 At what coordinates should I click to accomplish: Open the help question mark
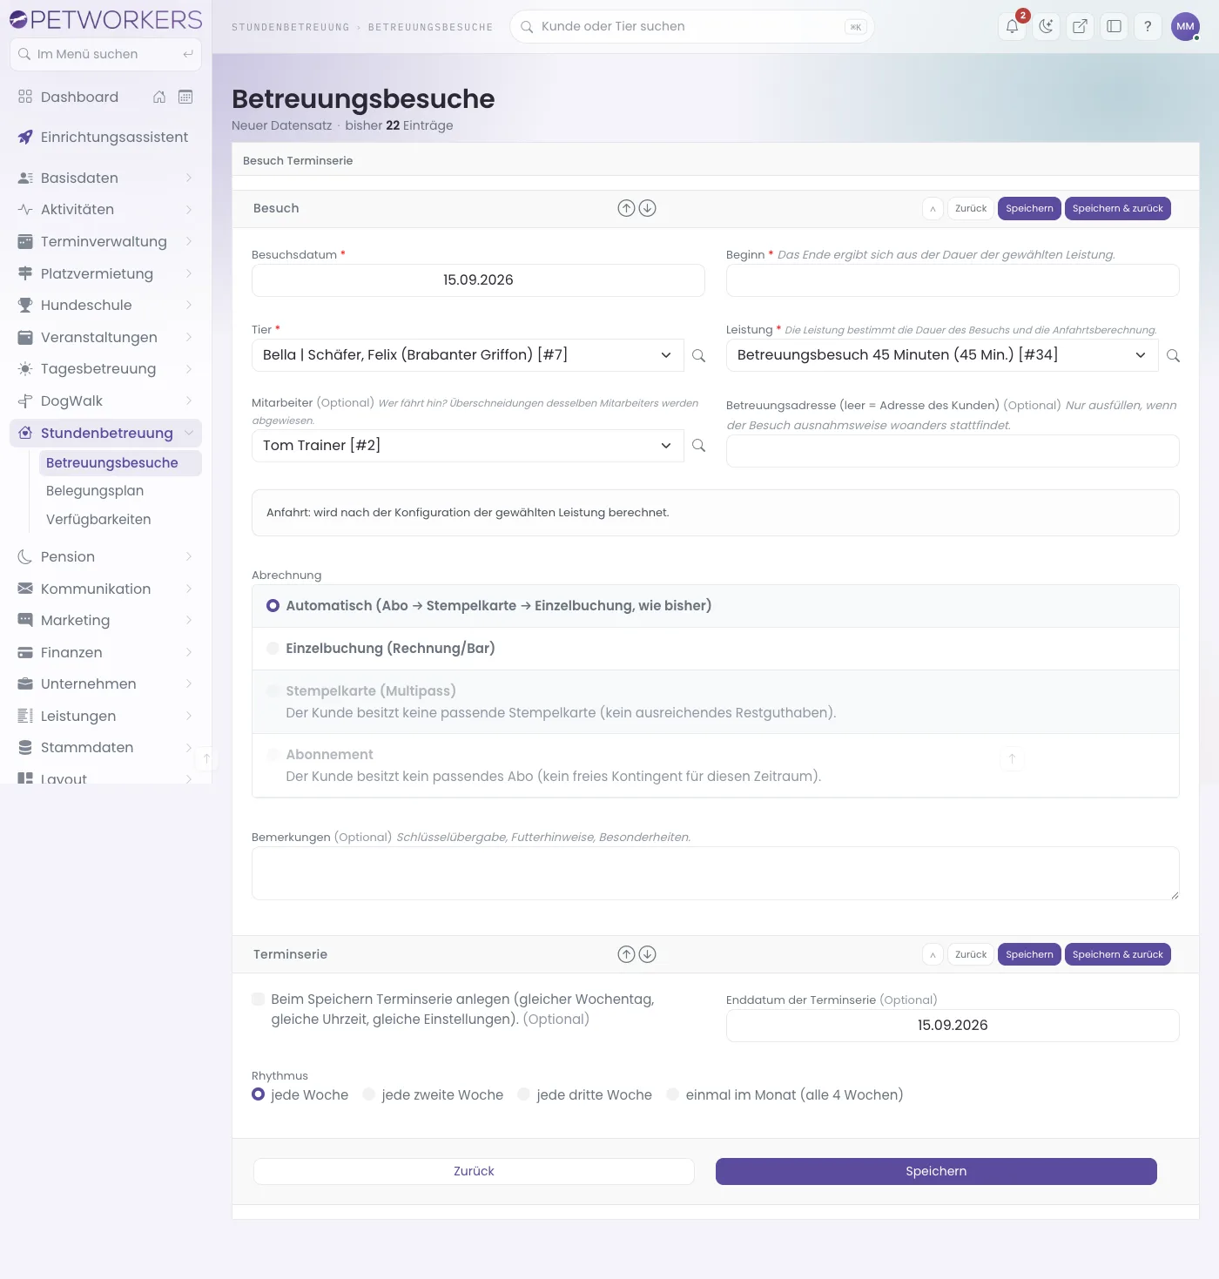(x=1148, y=26)
